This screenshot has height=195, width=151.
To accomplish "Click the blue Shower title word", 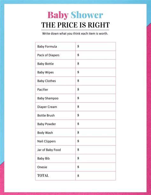I will [87, 15].
